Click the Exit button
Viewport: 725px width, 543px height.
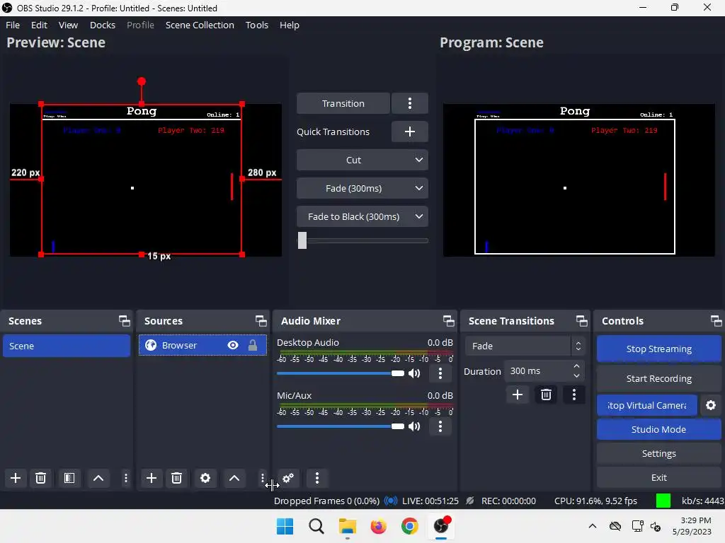pos(658,477)
